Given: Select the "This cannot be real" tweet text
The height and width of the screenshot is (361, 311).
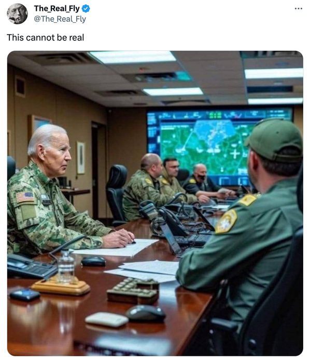Looking at the screenshot, I should pos(45,37).
